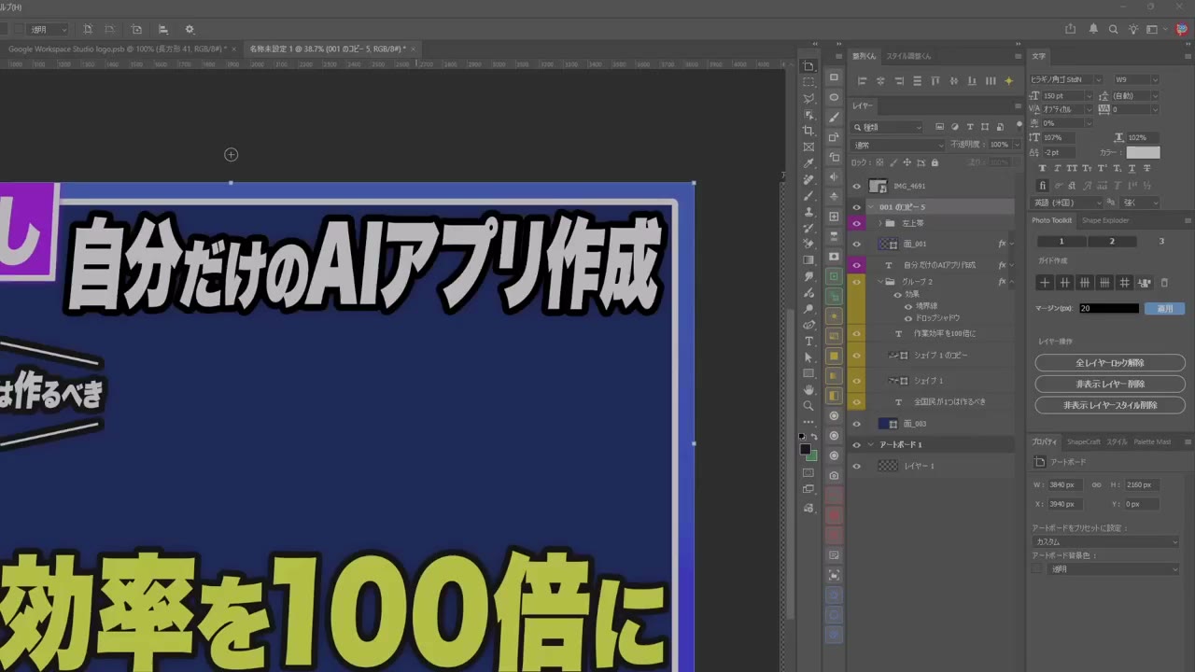Click the grid hash guide icon
This screenshot has width=1195, height=672.
tap(1124, 283)
